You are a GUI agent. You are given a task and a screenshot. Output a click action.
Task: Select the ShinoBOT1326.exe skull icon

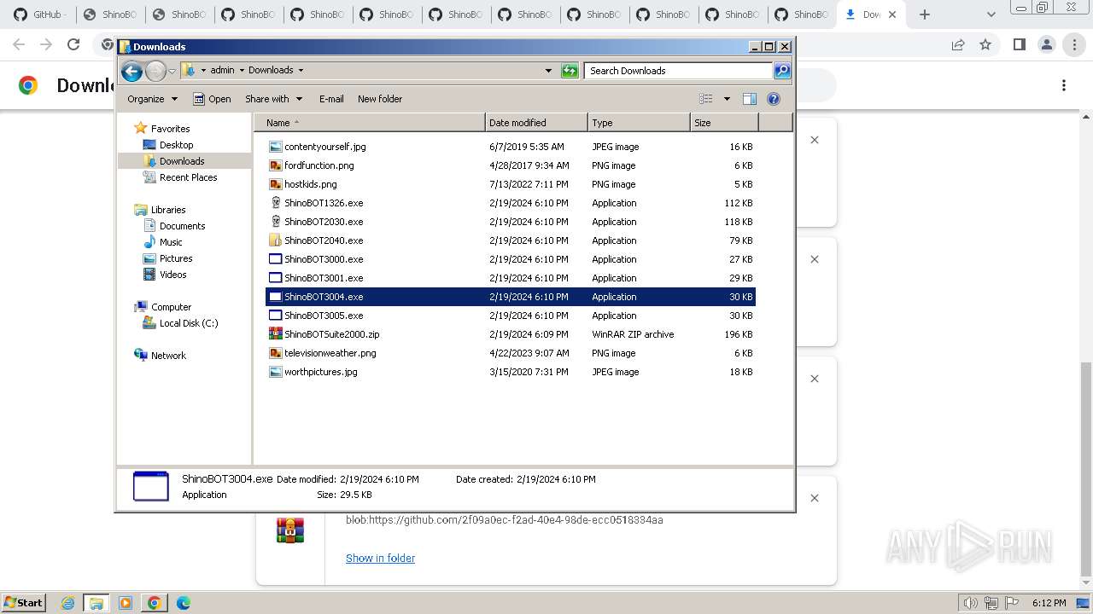click(275, 203)
